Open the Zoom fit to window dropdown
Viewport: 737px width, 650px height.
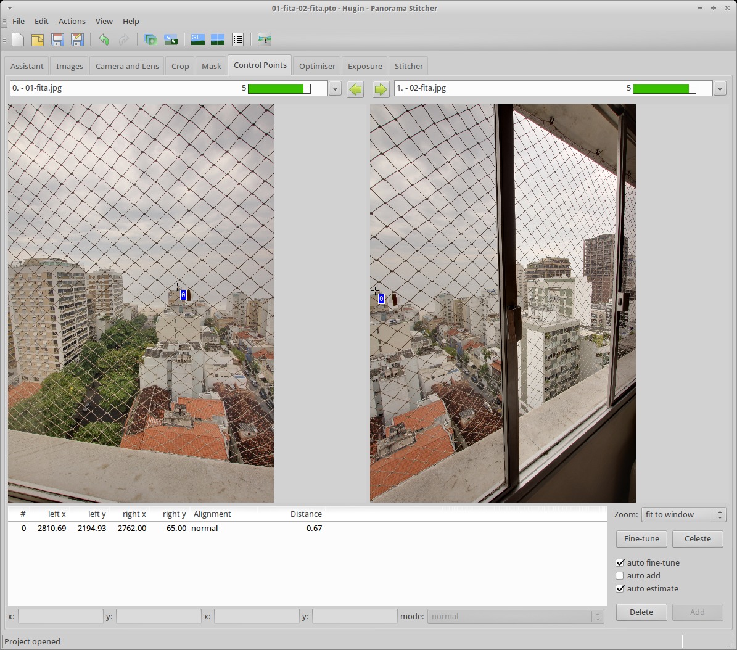coord(683,514)
